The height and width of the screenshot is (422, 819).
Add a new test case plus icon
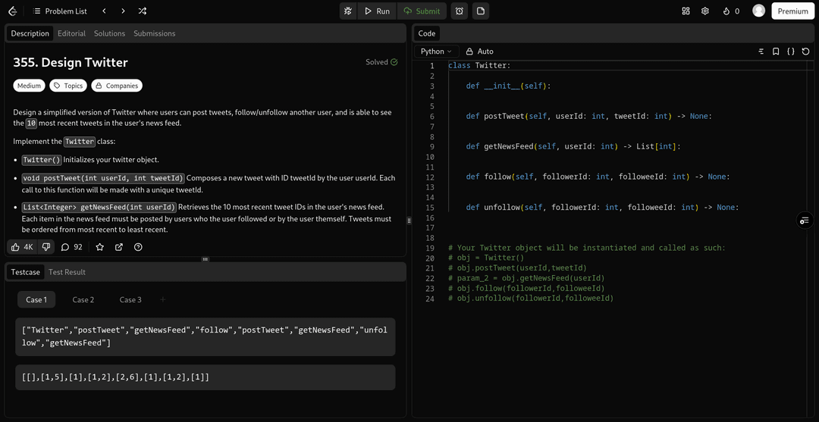coord(162,299)
